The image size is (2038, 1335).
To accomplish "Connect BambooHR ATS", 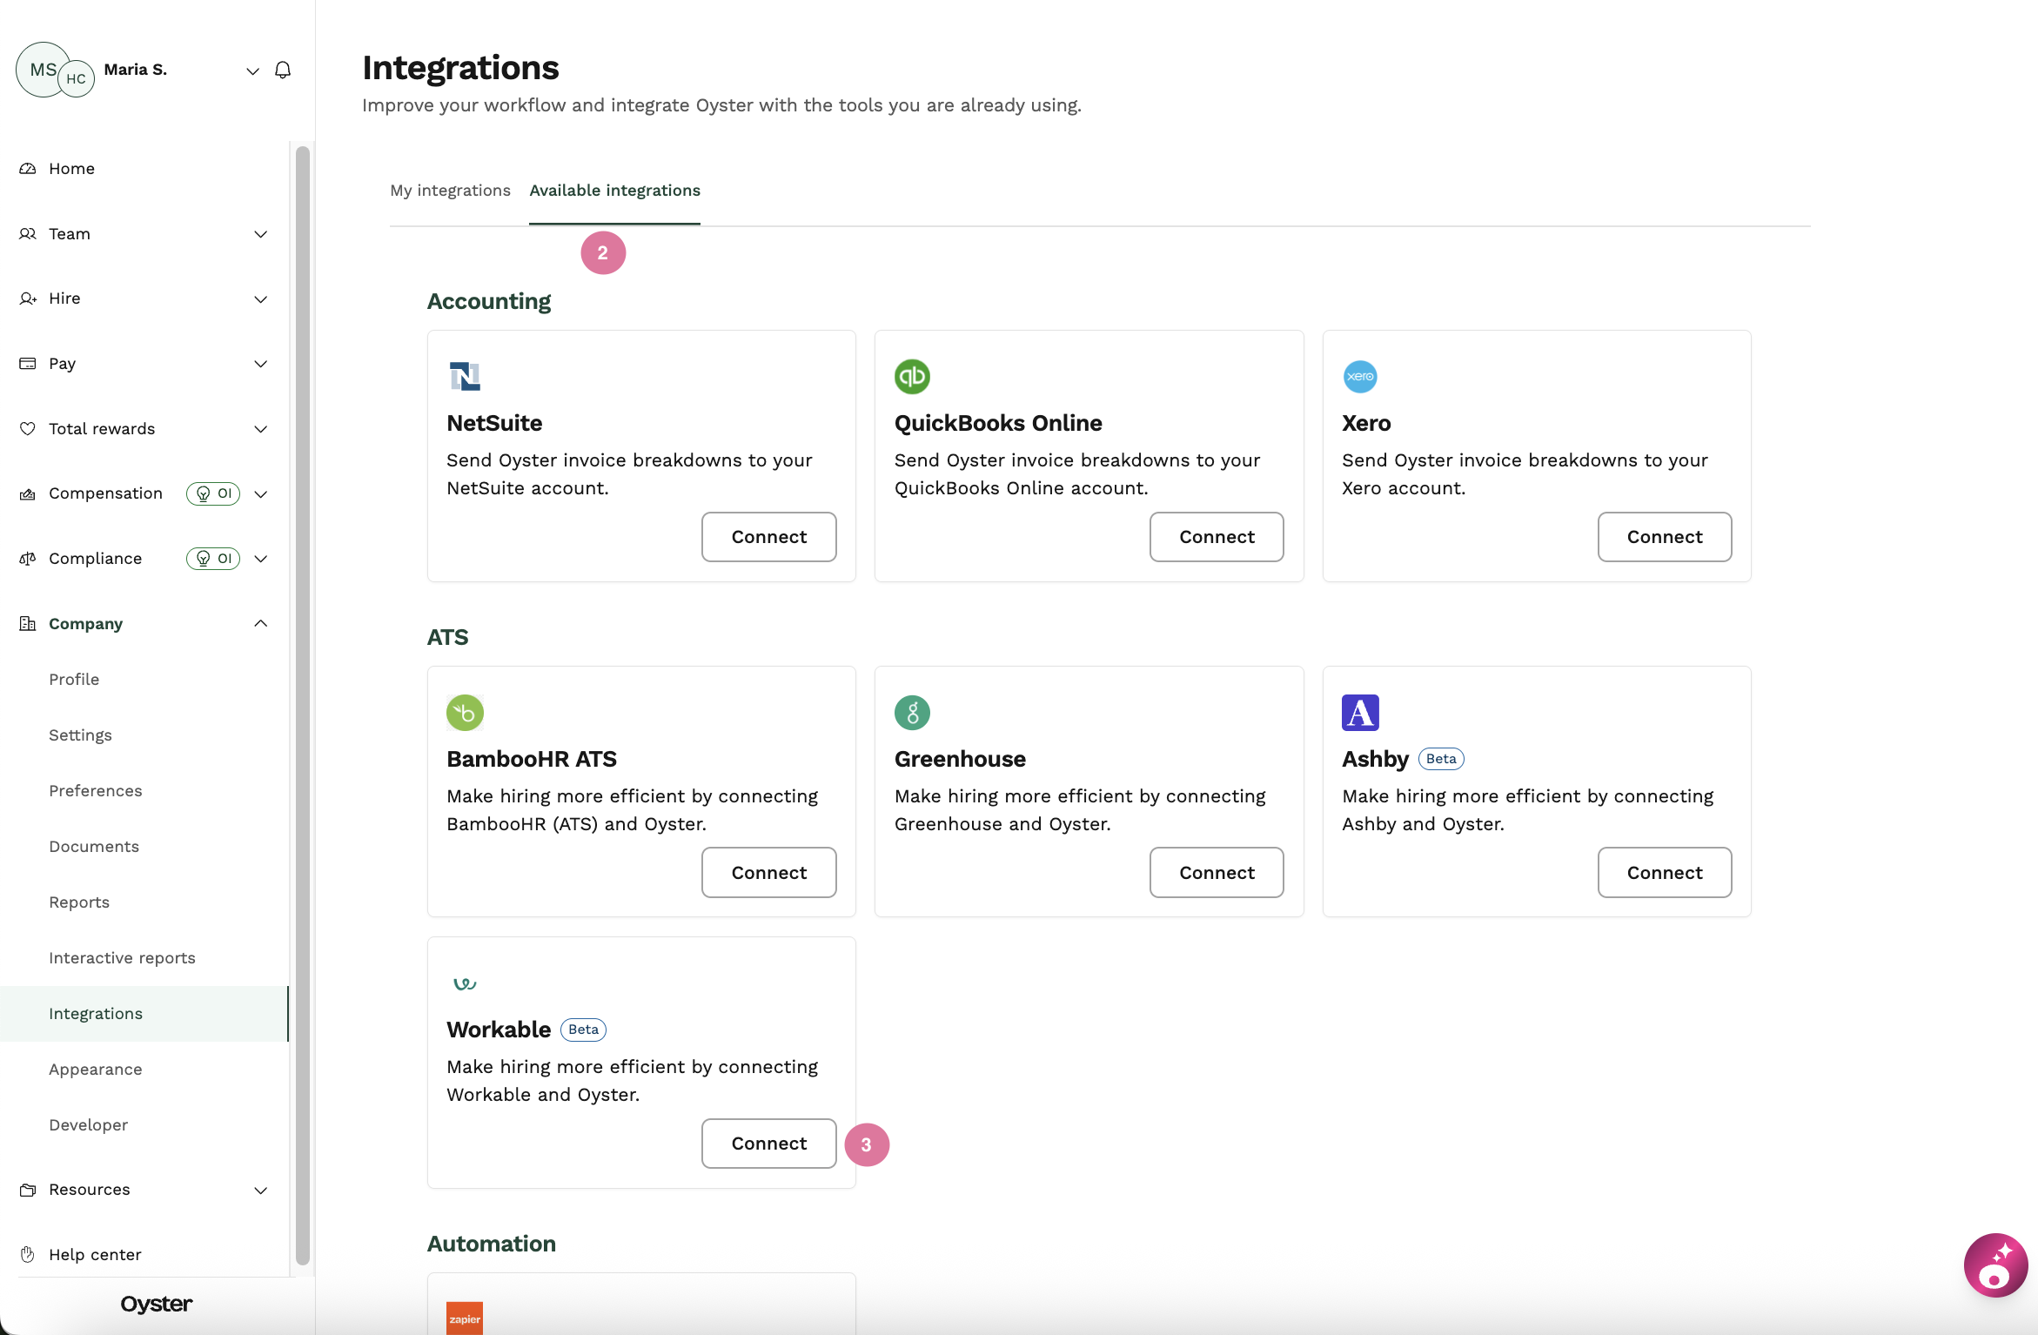I will point(769,873).
